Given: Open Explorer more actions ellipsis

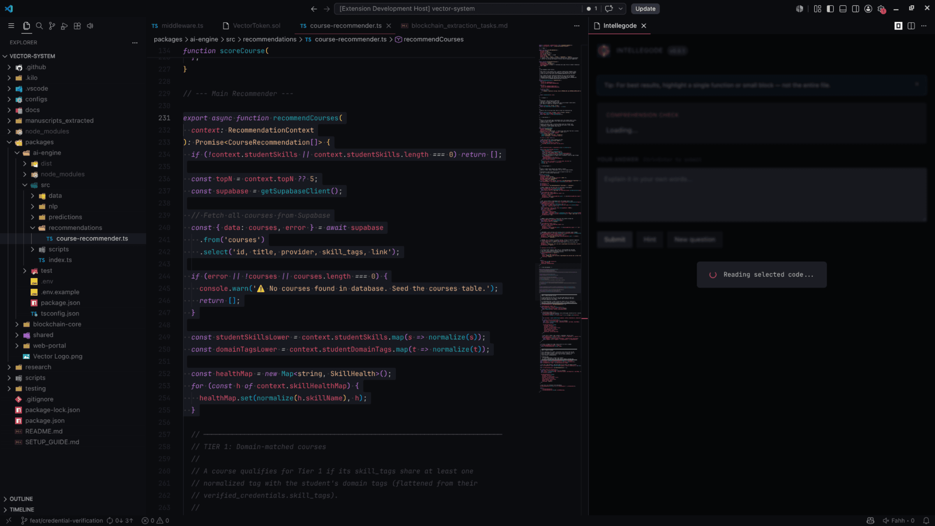Looking at the screenshot, I should [x=135, y=42].
